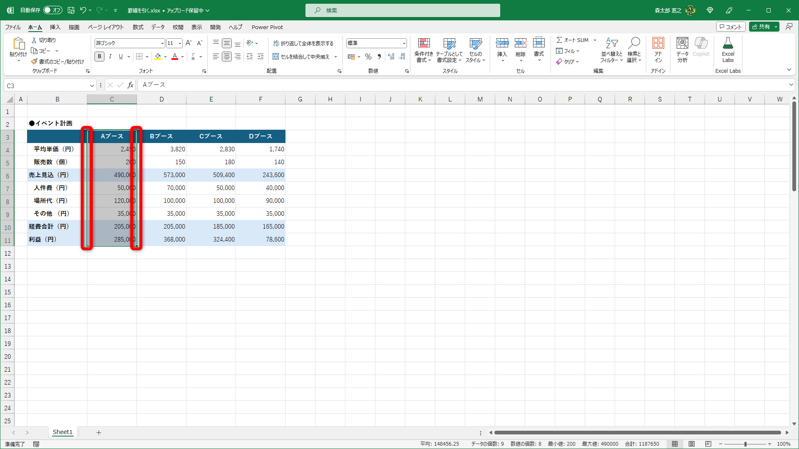799x449 pixels.
Task: Switch to Page Layout view in status bar
Action: [691, 444]
